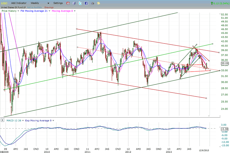Screen dimensions: 230x153
Task: Open the Exp Moving Average 9 dropdown
Action: [53, 120]
